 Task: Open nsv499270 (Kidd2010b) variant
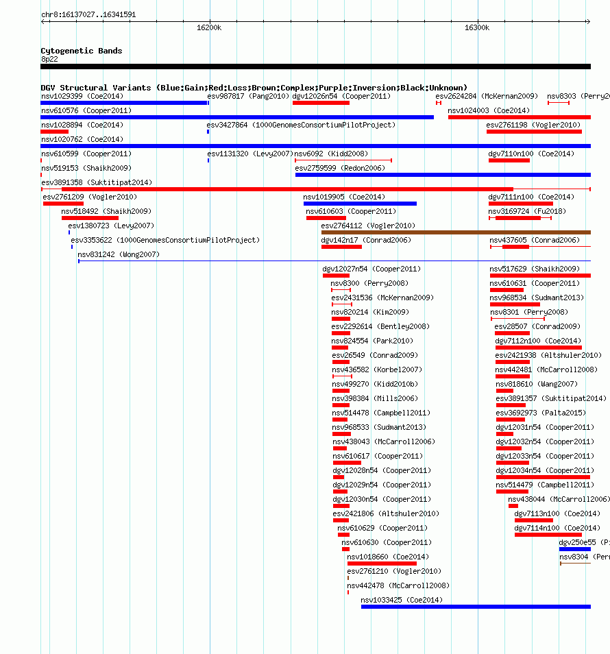pyautogui.click(x=375, y=384)
